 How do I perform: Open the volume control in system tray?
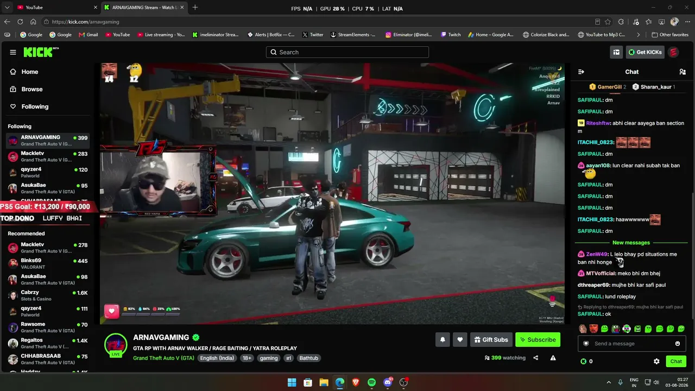pyautogui.click(x=656, y=382)
